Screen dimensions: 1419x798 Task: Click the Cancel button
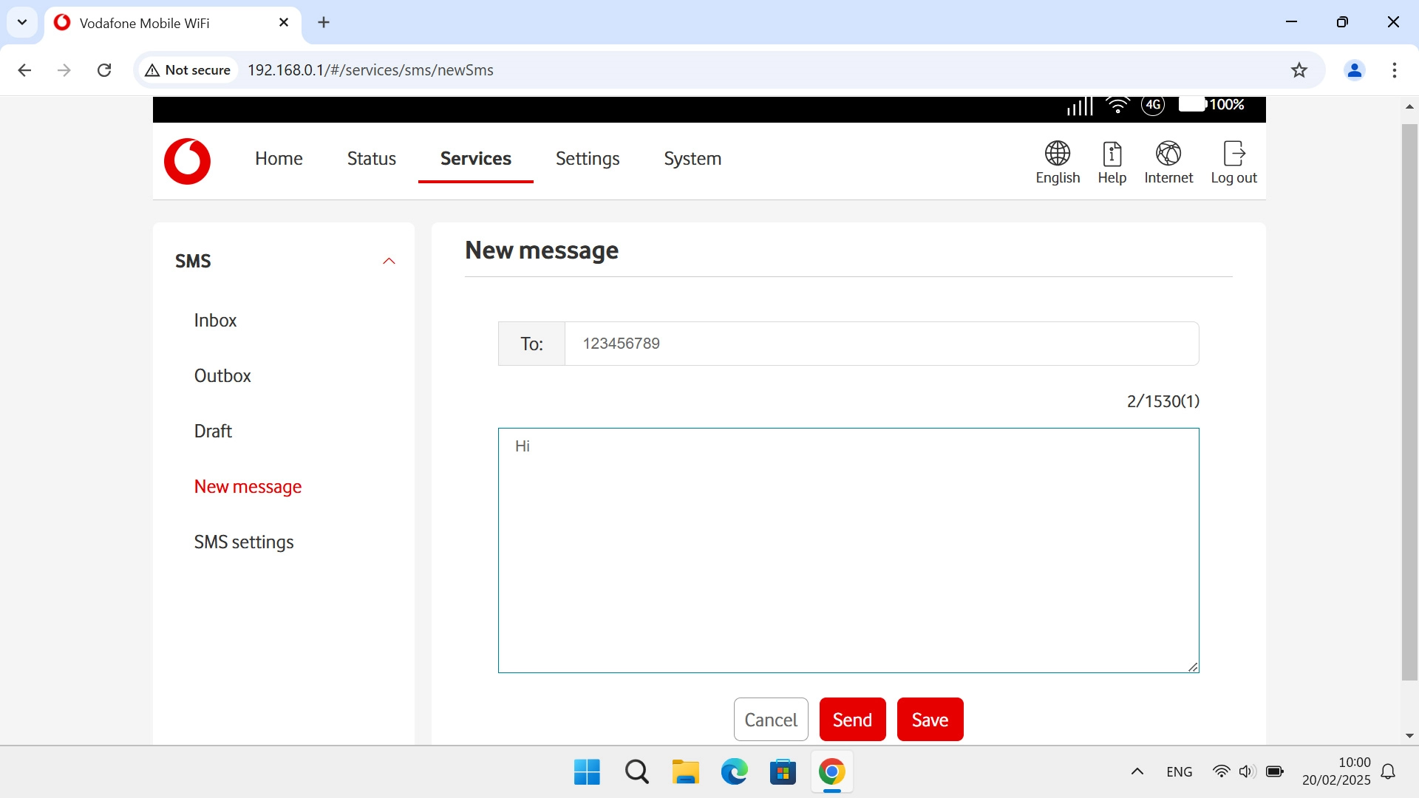tap(770, 720)
